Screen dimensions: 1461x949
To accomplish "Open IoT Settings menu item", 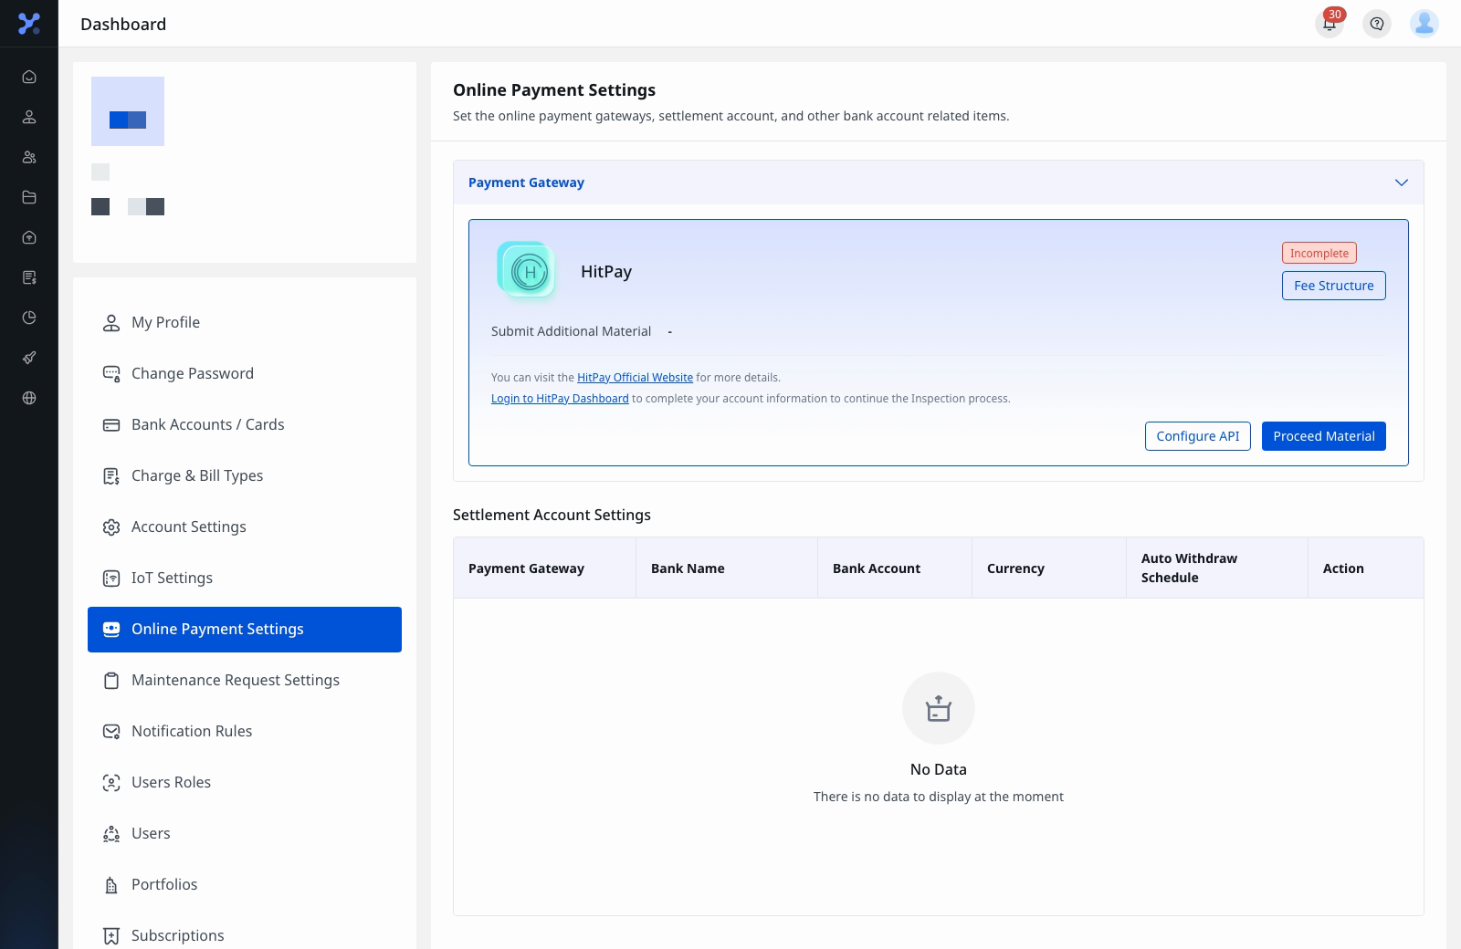I will [x=245, y=579].
